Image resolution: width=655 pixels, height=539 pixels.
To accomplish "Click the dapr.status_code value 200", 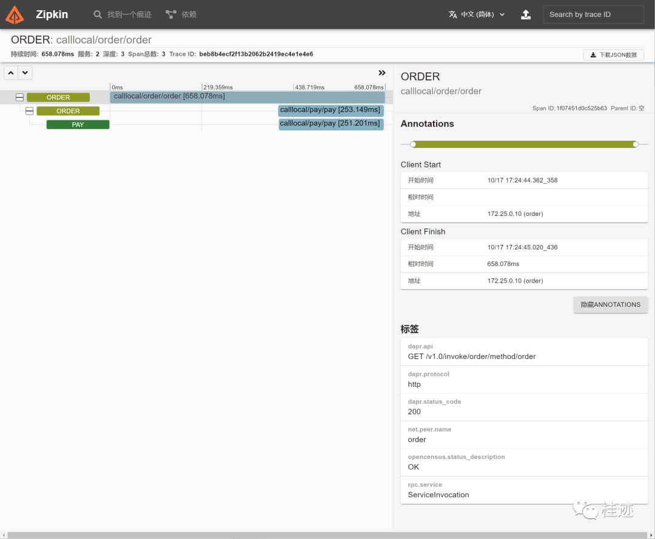I will (x=414, y=412).
